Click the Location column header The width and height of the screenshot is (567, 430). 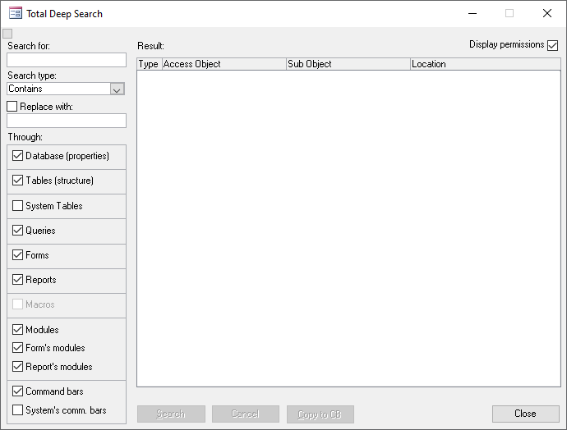pos(485,64)
